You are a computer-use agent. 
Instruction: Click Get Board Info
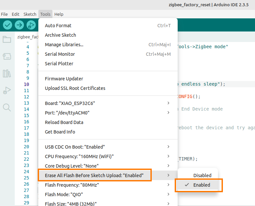(x=60, y=132)
